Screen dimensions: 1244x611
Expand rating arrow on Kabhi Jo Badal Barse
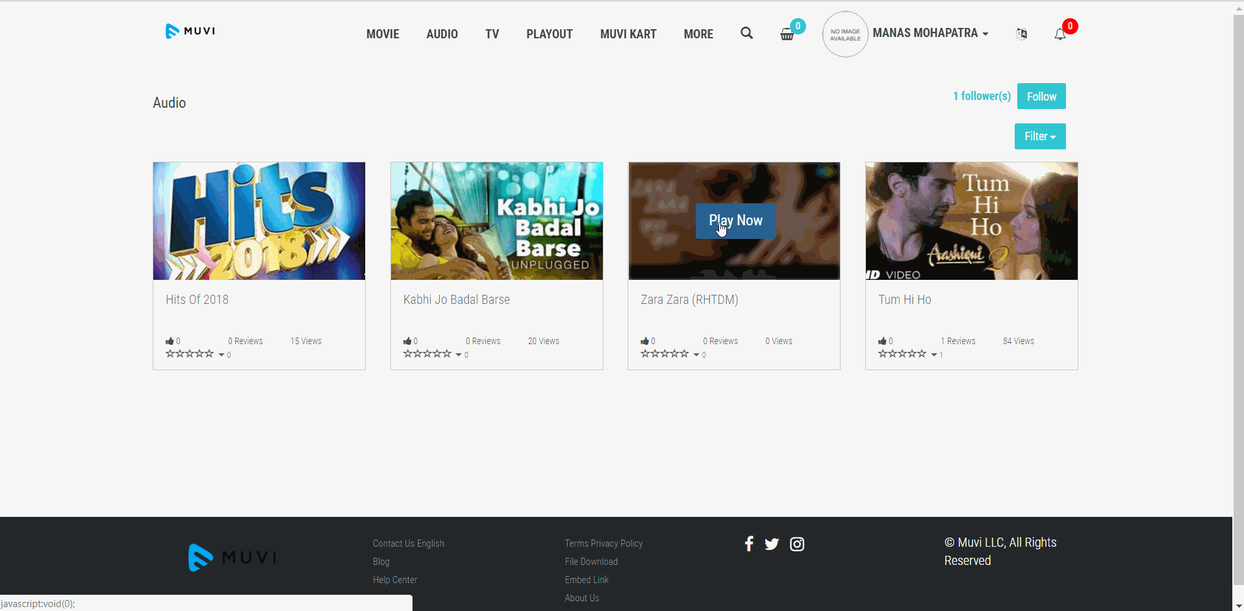click(x=459, y=355)
